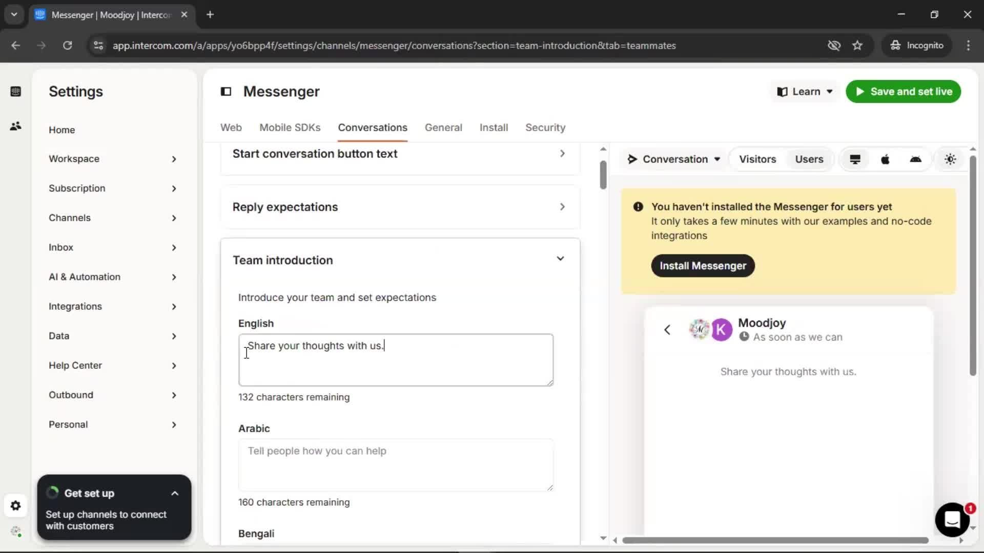Expand the Inbox settings section
The height and width of the screenshot is (553, 984).
tap(113, 248)
